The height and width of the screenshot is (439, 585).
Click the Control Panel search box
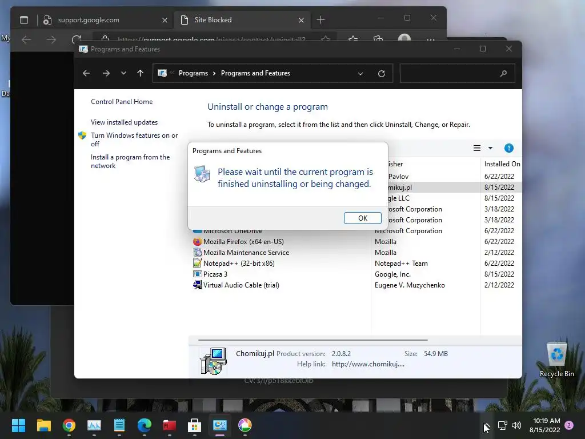(457, 73)
